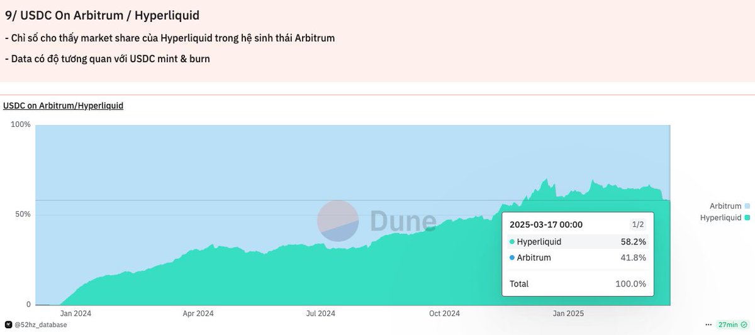Click the 50% y-axis label
755x335 pixels.
23,214
